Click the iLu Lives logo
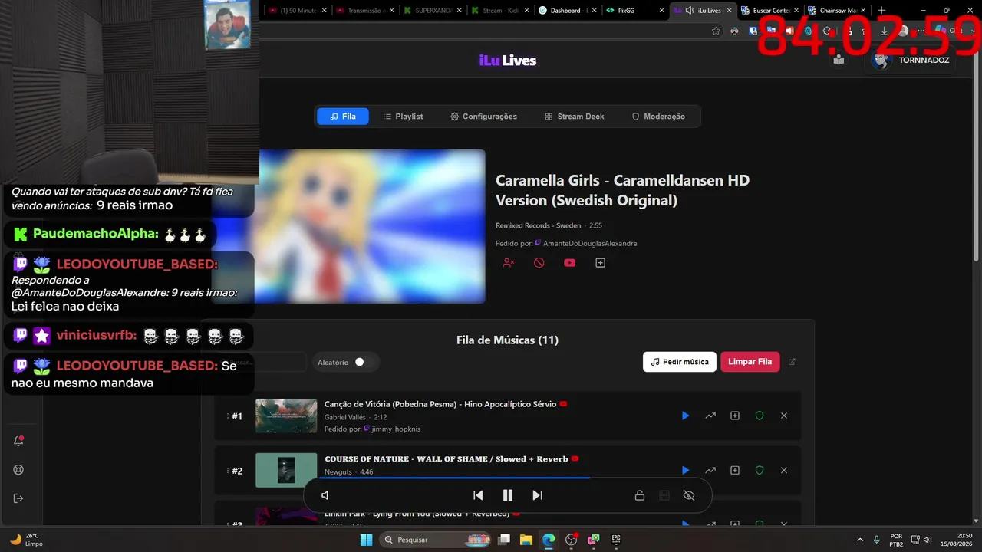982x552 pixels. (508, 61)
